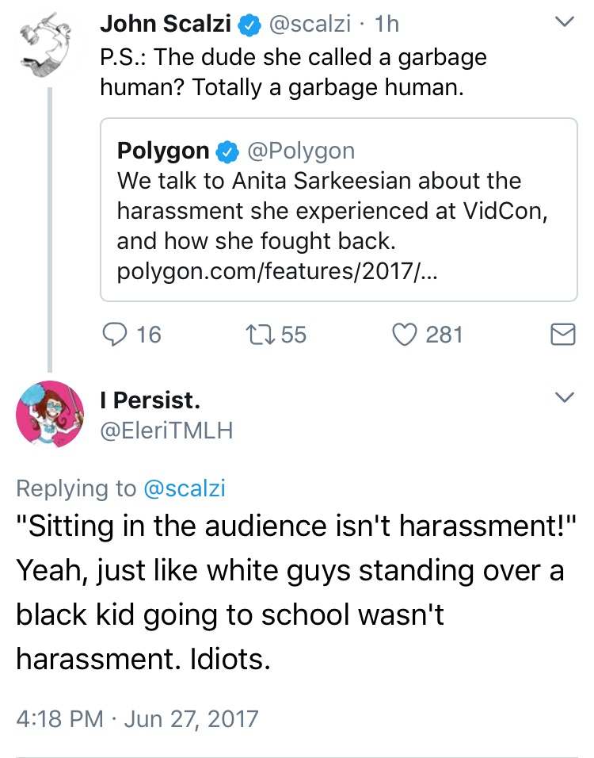This screenshot has height=758, width=594.
Task: Open the quoted Polygon tweet card
Action: (338, 210)
